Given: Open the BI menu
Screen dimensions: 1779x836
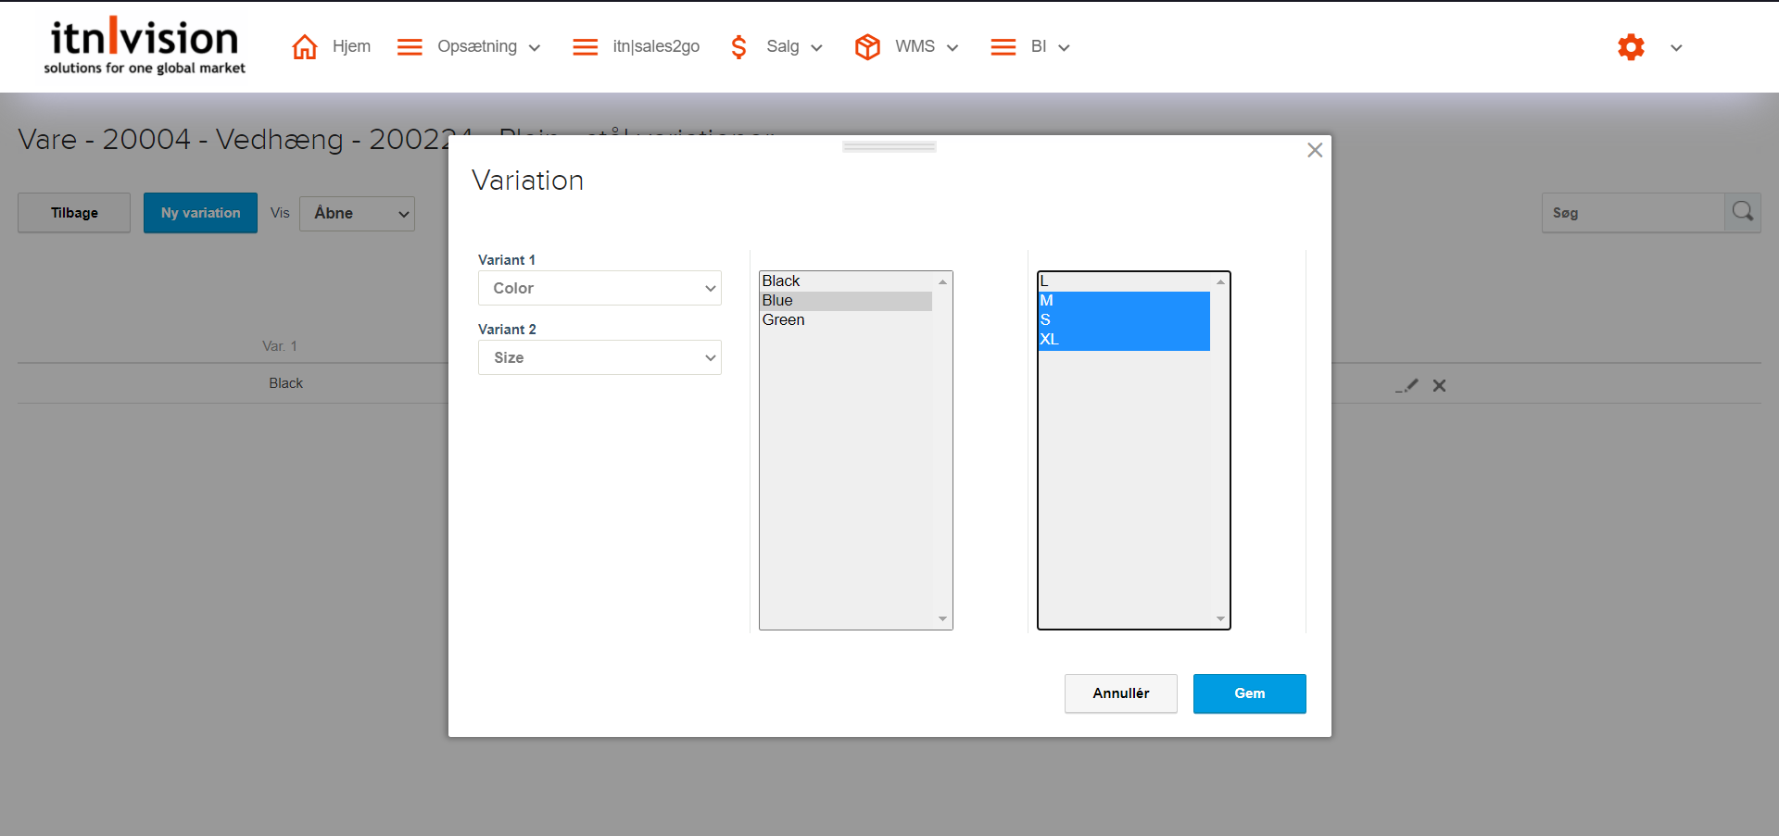Looking at the screenshot, I should point(1039,47).
